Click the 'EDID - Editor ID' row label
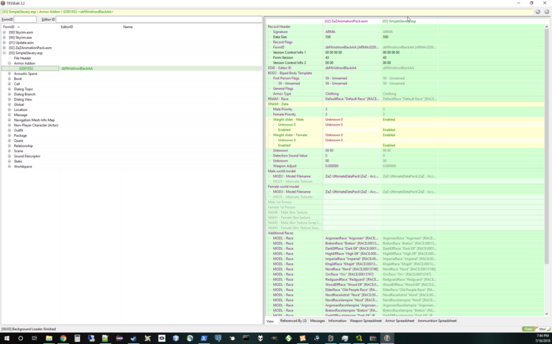This screenshot has width=552, height=344. coord(280,68)
